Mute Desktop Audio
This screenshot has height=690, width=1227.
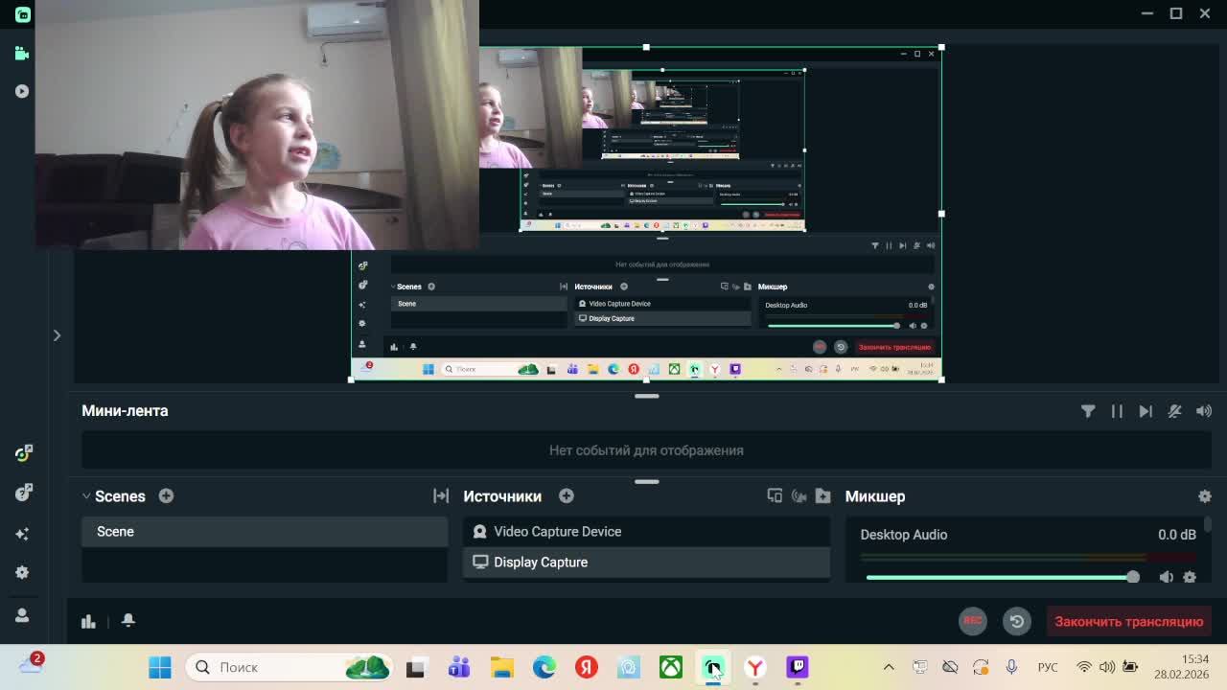(1166, 577)
